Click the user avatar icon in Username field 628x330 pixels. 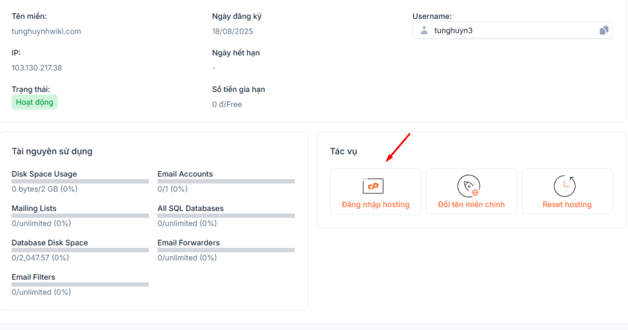click(x=424, y=31)
